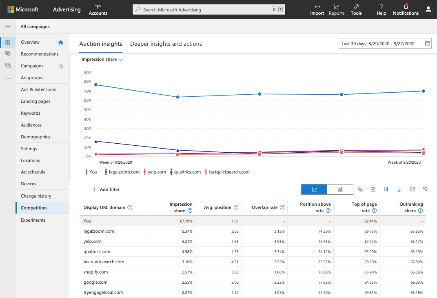The width and height of the screenshot is (437, 298).
Task: Switch to Deeper insights and actions tab
Action: [x=166, y=44]
